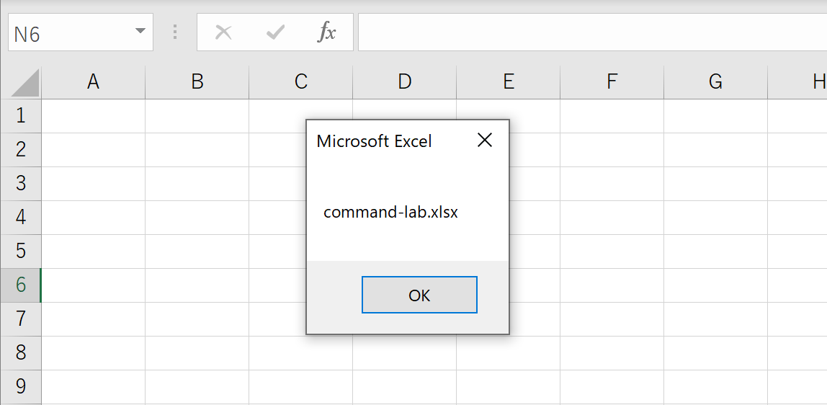Click the command-lab.xlsx message text
827x405 pixels.
(x=391, y=213)
